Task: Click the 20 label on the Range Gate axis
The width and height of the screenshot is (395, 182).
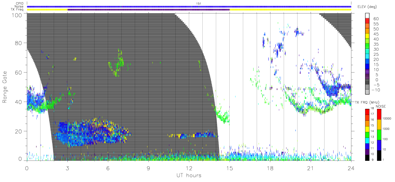Action: tap(19, 131)
